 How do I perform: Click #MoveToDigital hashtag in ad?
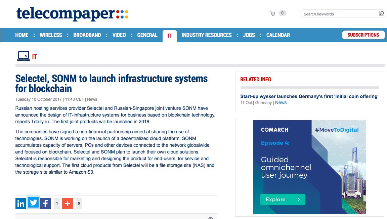pyautogui.click(x=337, y=130)
